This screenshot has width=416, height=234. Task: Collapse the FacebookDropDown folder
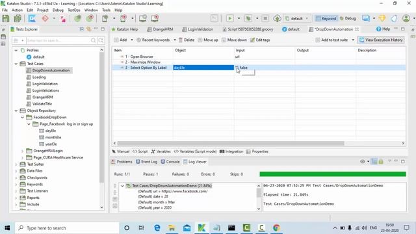click(22, 117)
